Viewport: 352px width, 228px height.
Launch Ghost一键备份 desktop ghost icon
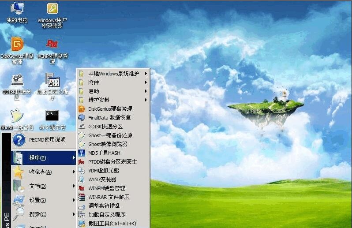pyautogui.click(x=16, y=116)
